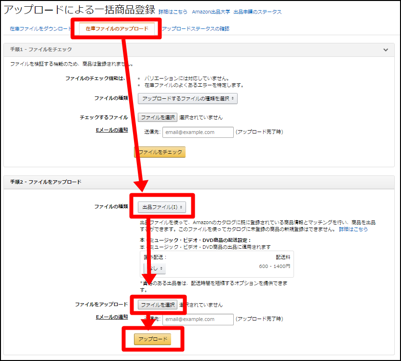Click ファイルを選択 next to ファイルをアップロード
This screenshot has width=401, height=361.
pyautogui.click(x=158, y=305)
